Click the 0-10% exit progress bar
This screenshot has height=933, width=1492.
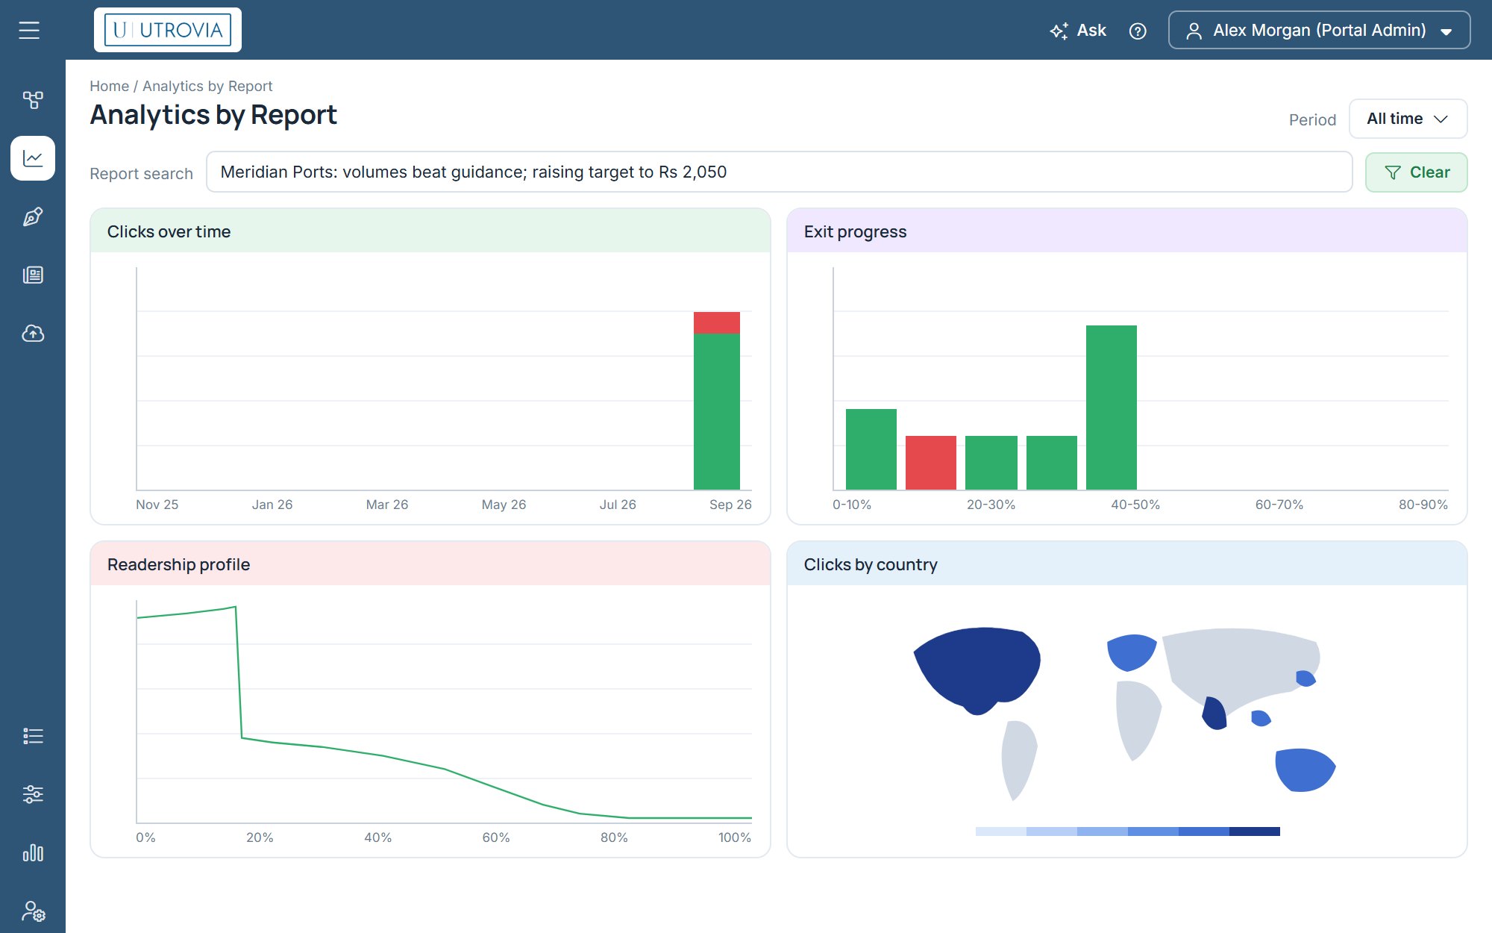(x=871, y=449)
